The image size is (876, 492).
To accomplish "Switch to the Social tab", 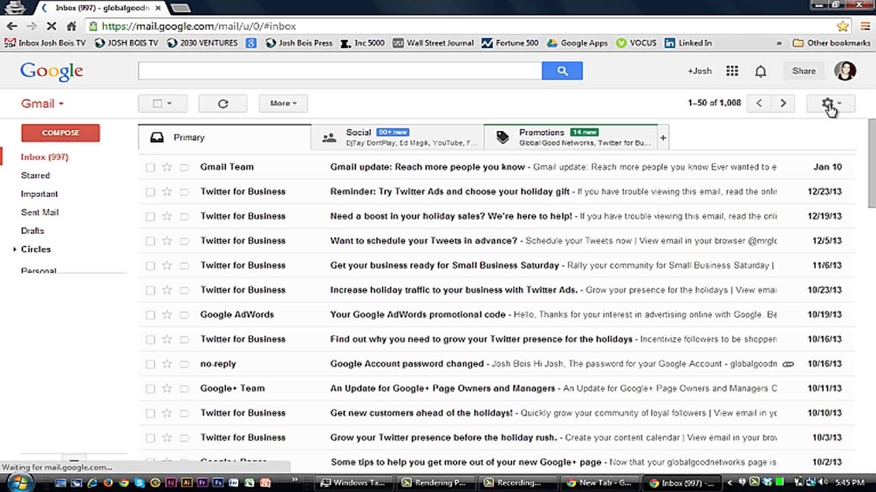I will [397, 137].
